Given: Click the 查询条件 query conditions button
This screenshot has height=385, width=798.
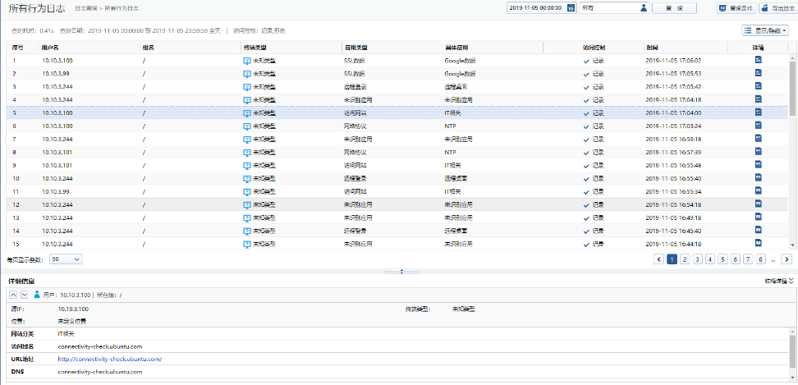Looking at the screenshot, I should (734, 7).
